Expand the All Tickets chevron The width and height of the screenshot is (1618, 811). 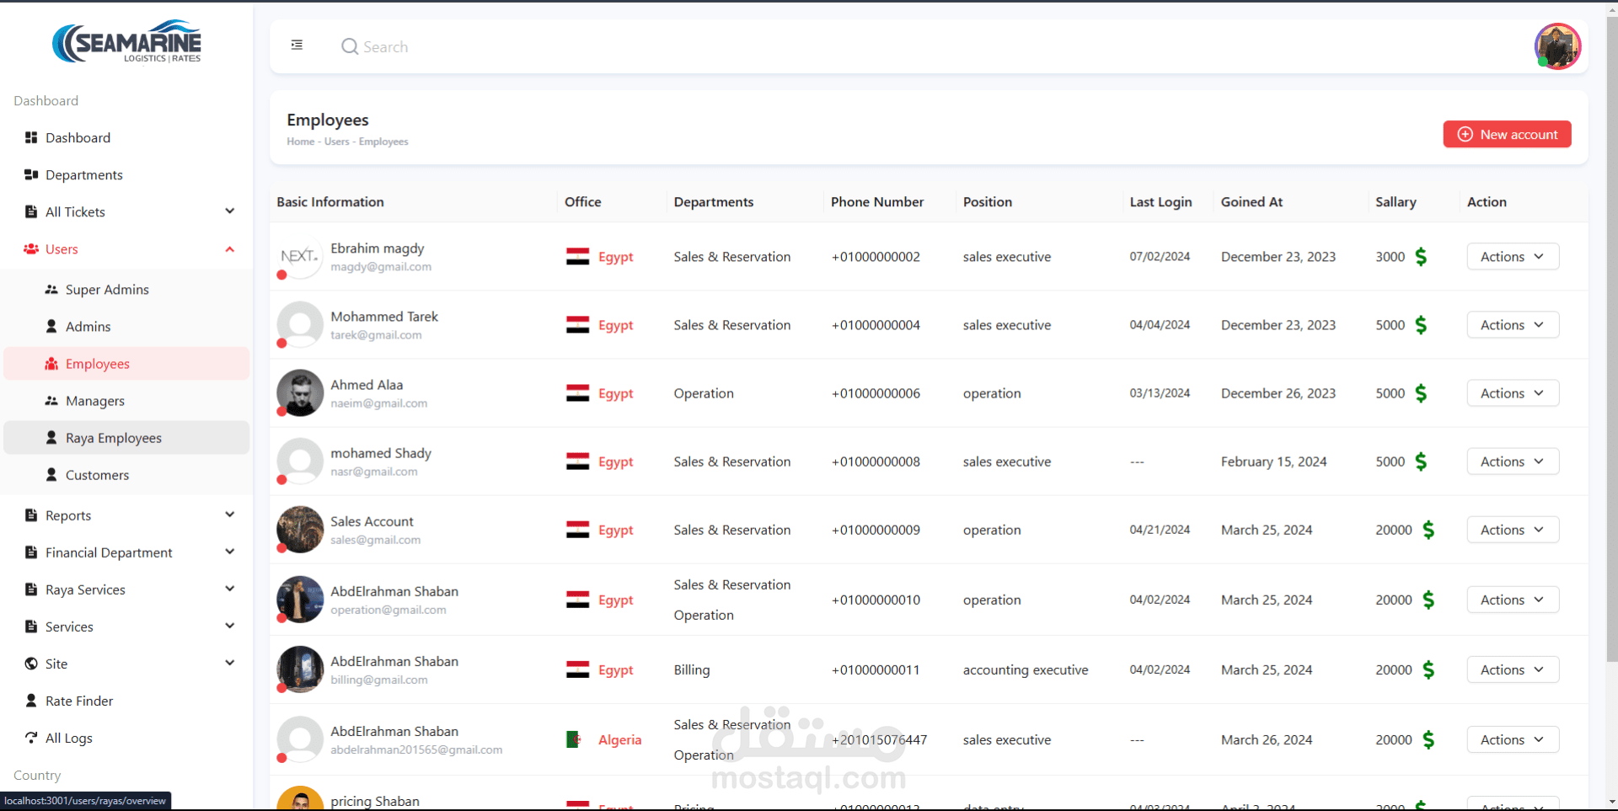coord(229,211)
